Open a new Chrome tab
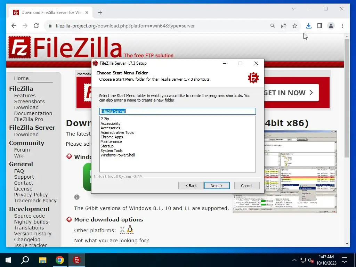Image resolution: width=356 pixels, height=267 pixels. tap(100, 13)
